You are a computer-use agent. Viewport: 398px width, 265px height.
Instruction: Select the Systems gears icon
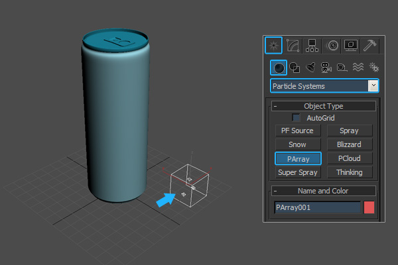[x=373, y=67]
